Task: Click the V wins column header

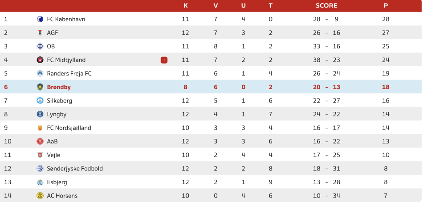Action: pos(216,6)
